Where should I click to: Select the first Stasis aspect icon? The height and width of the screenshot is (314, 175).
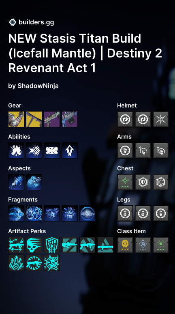[x=16, y=182]
